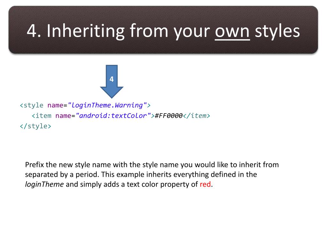Viewport: 327px width, 245px height.
Task: Click the item line containing android:textColor
Action: (x=121, y=115)
